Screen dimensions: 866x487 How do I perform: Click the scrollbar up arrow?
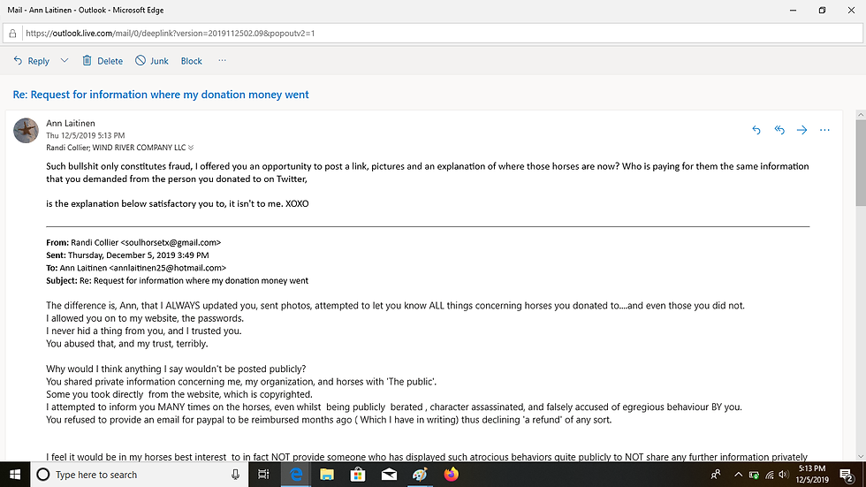tap(861, 115)
